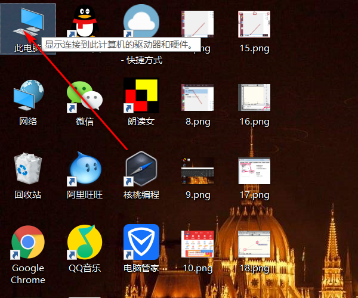Open the 阿里旺旺 shortcut icon
358x298 pixels.
[85, 170]
